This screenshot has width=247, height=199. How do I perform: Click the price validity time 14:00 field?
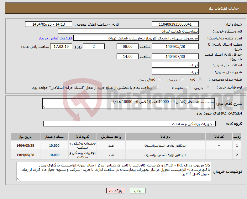click(128, 56)
